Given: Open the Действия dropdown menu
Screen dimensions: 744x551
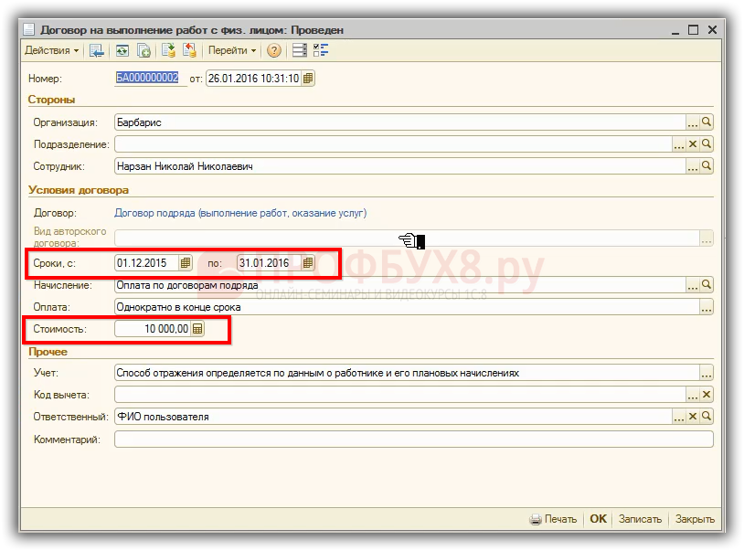Looking at the screenshot, I should pos(51,50).
